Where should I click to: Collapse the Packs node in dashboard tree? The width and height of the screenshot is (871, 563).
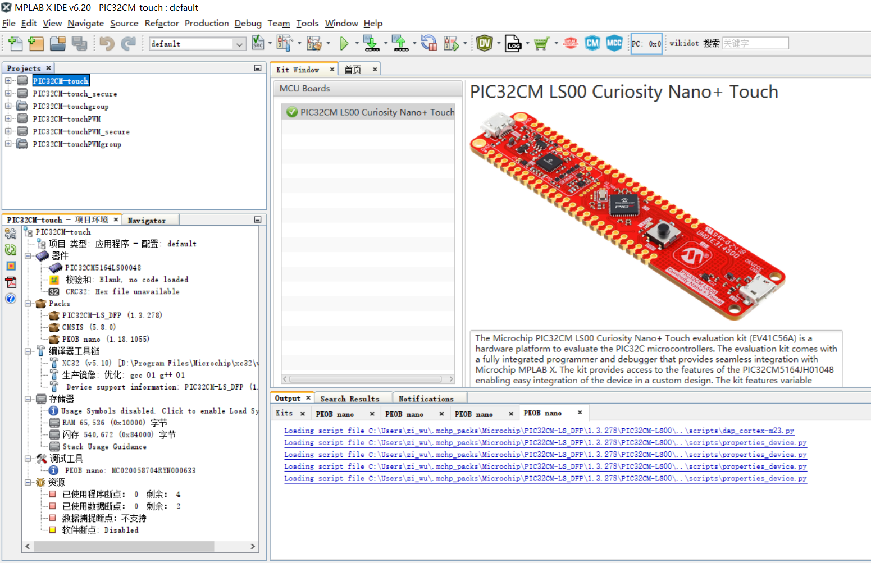click(x=28, y=304)
